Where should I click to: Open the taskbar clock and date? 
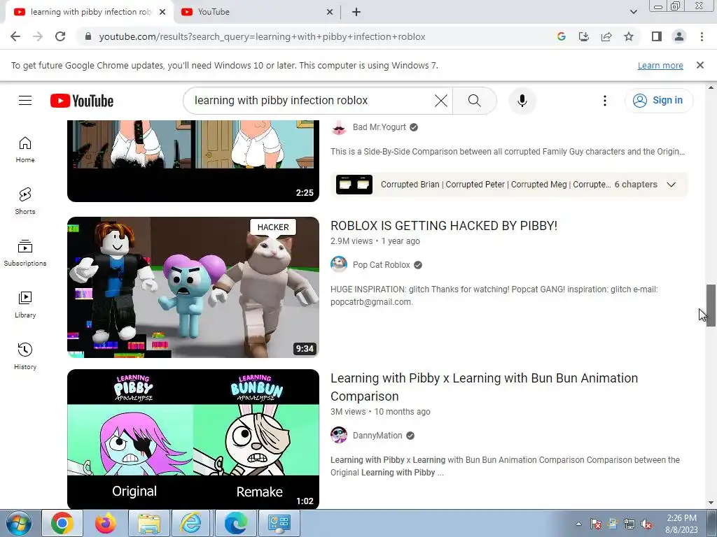[682, 524]
